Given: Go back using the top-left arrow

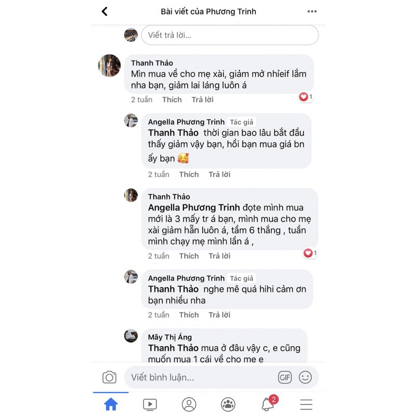Looking at the screenshot, I should pyautogui.click(x=105, y=11).
